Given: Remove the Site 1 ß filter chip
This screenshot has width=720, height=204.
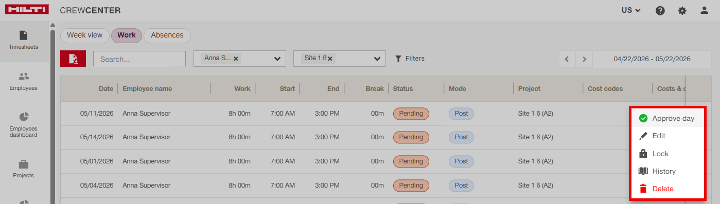Looking at the screenshot, I should pos(330,59).
